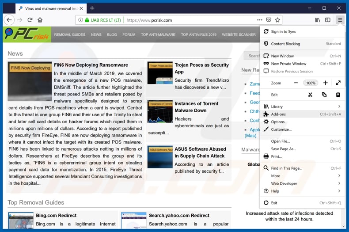This screenshot has width=349, height=232.
Task: Close the hamburger menu button
Action: pos(340,20)
